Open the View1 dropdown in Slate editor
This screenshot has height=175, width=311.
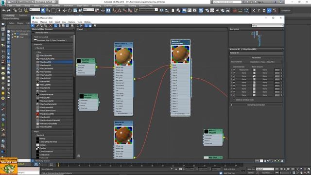pyautogui.click(x=267, y=26)
